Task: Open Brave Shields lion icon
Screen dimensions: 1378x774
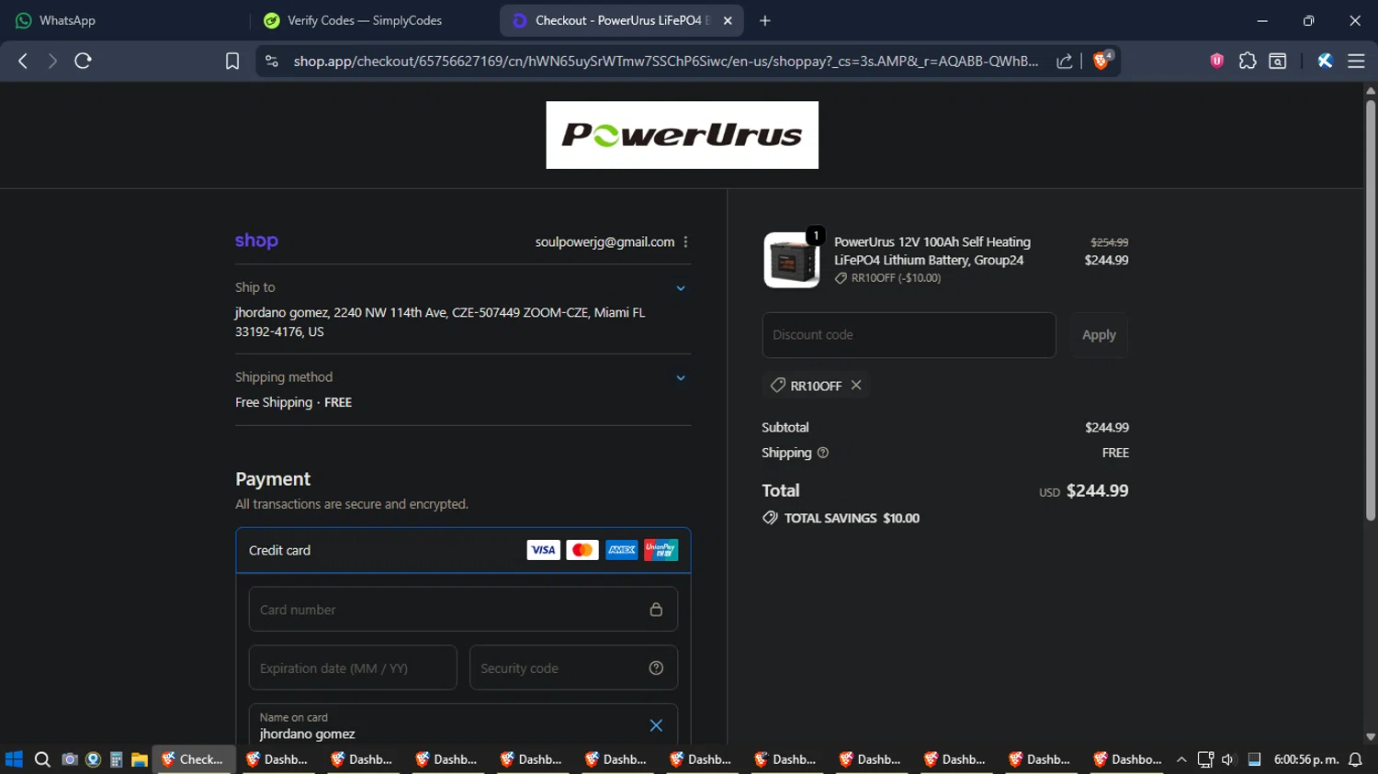Action: coord(1101,61)
